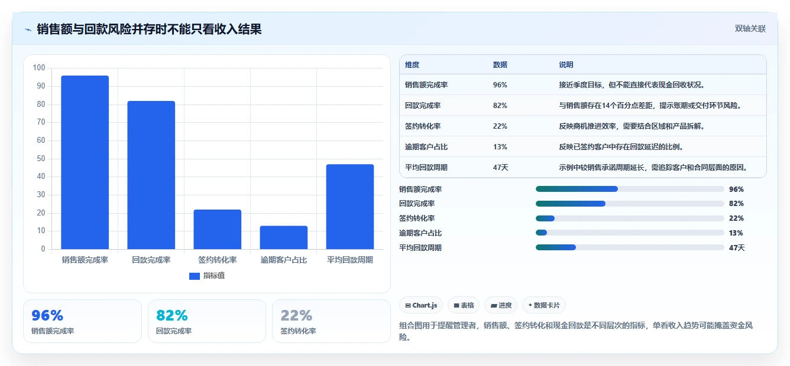Click the 销售额完成率 table row name
Viewport: 790px width, 366px height.
point(426,85)
